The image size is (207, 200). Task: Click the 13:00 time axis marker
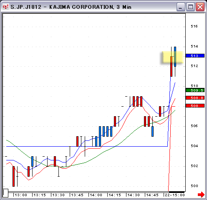(21, 195)
